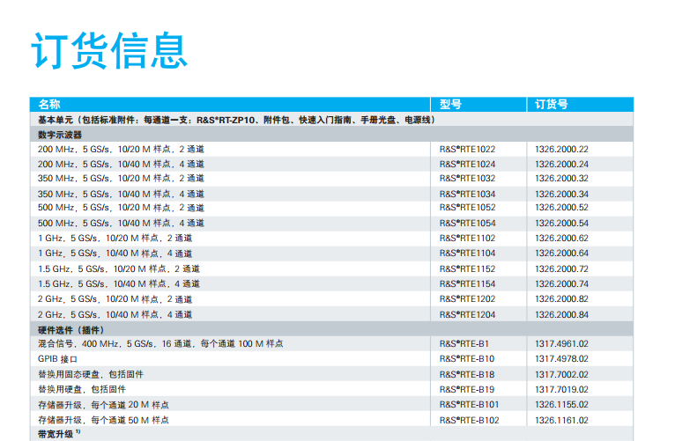
Task: Click model R&S RTE1054
Action: tap(467, 224)
